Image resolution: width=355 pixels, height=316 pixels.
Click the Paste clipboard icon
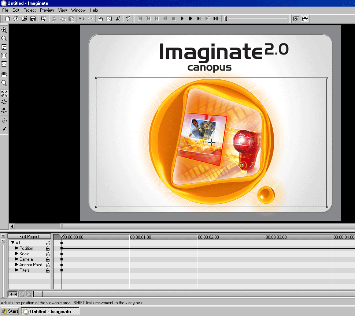71,19
